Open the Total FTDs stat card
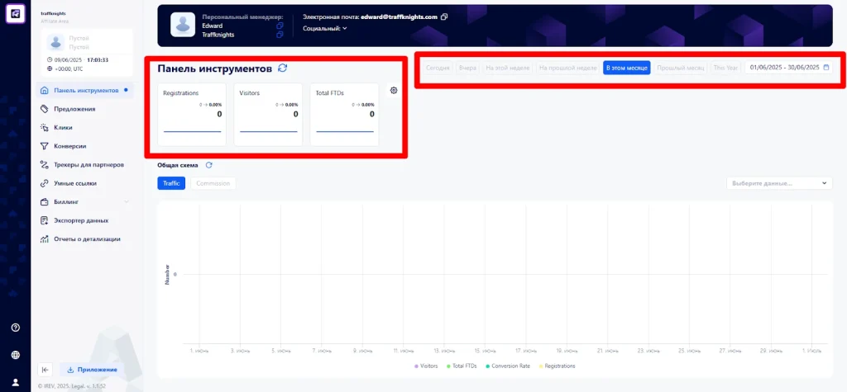Screen dimensions: 847x392 click(345, 115)
